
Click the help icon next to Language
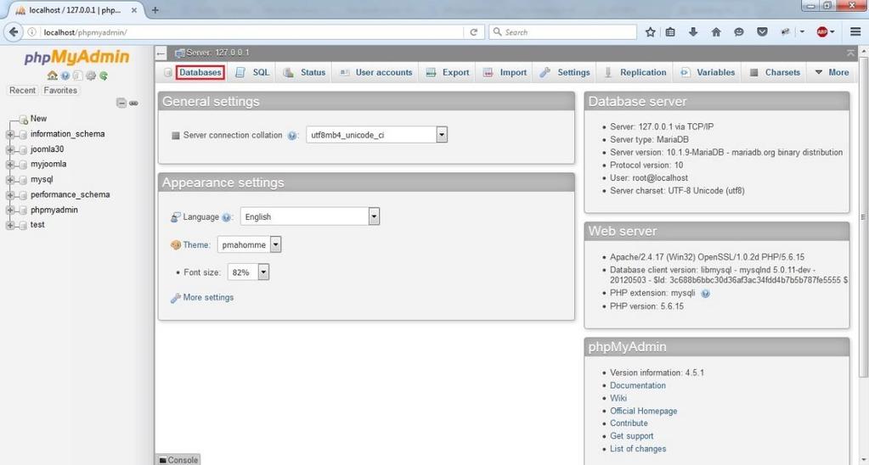pos(226,217)
